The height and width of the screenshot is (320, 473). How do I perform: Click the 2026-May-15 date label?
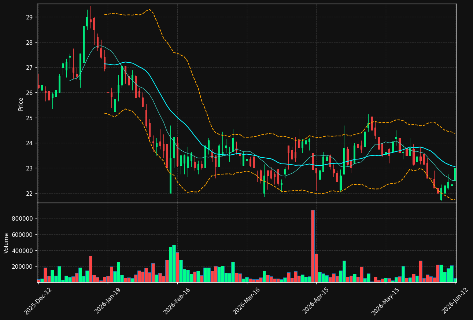click(x=385, y=301)
